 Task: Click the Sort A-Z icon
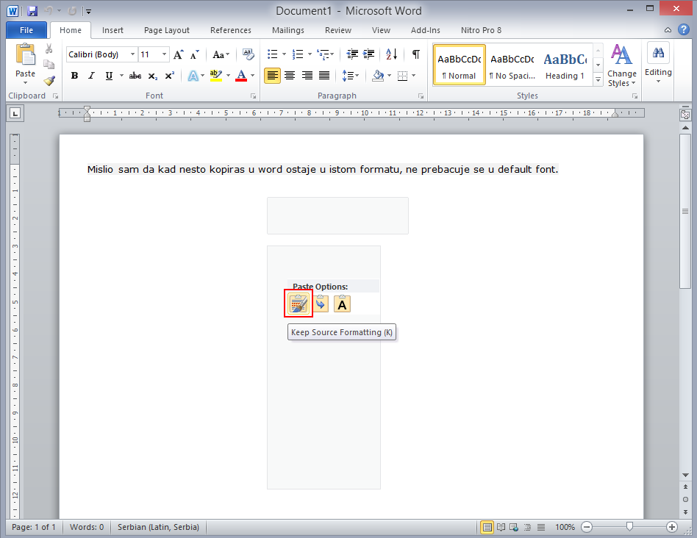pos(391,54)
